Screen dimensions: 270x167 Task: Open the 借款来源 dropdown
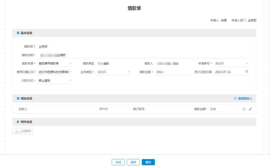[x=54, y=63]
